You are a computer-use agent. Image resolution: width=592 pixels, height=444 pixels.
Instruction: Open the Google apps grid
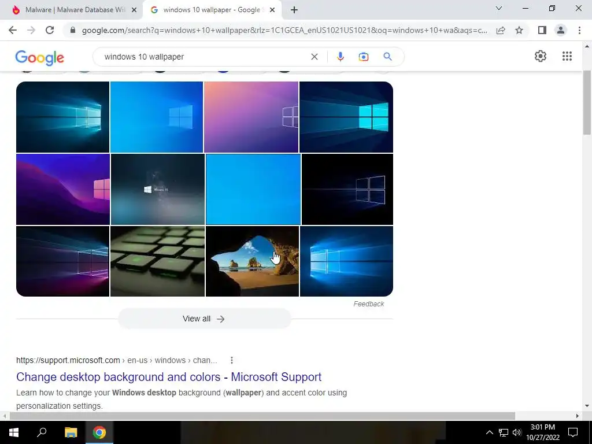coord(567,56)
